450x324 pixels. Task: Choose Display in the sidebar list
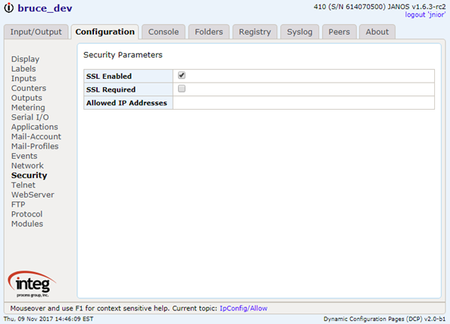pyautogui.click(x=25, y=59)
